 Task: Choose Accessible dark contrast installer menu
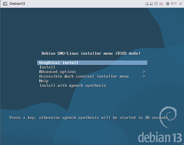tap(84, 77)
